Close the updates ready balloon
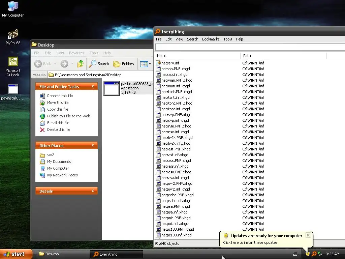 pos(308,235)
